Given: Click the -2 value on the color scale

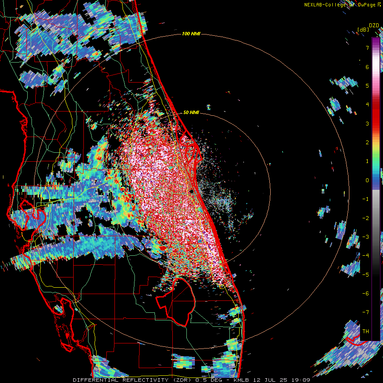Looking at the screenshot, I should (366, 218).
